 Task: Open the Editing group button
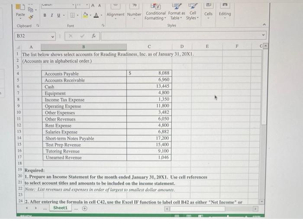225,11
